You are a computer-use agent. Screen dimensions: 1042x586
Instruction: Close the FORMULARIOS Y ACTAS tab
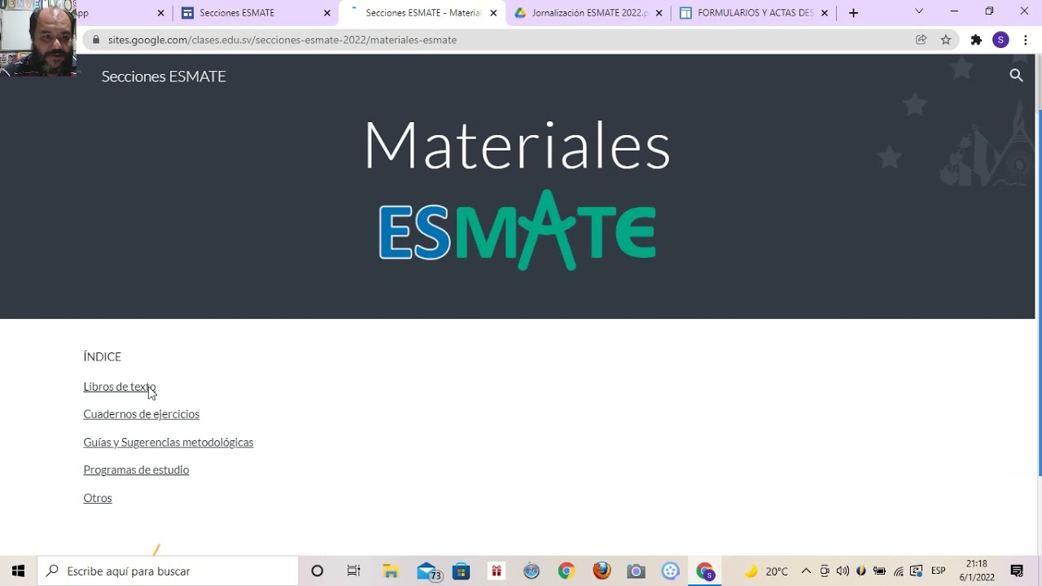pos(825,13)
